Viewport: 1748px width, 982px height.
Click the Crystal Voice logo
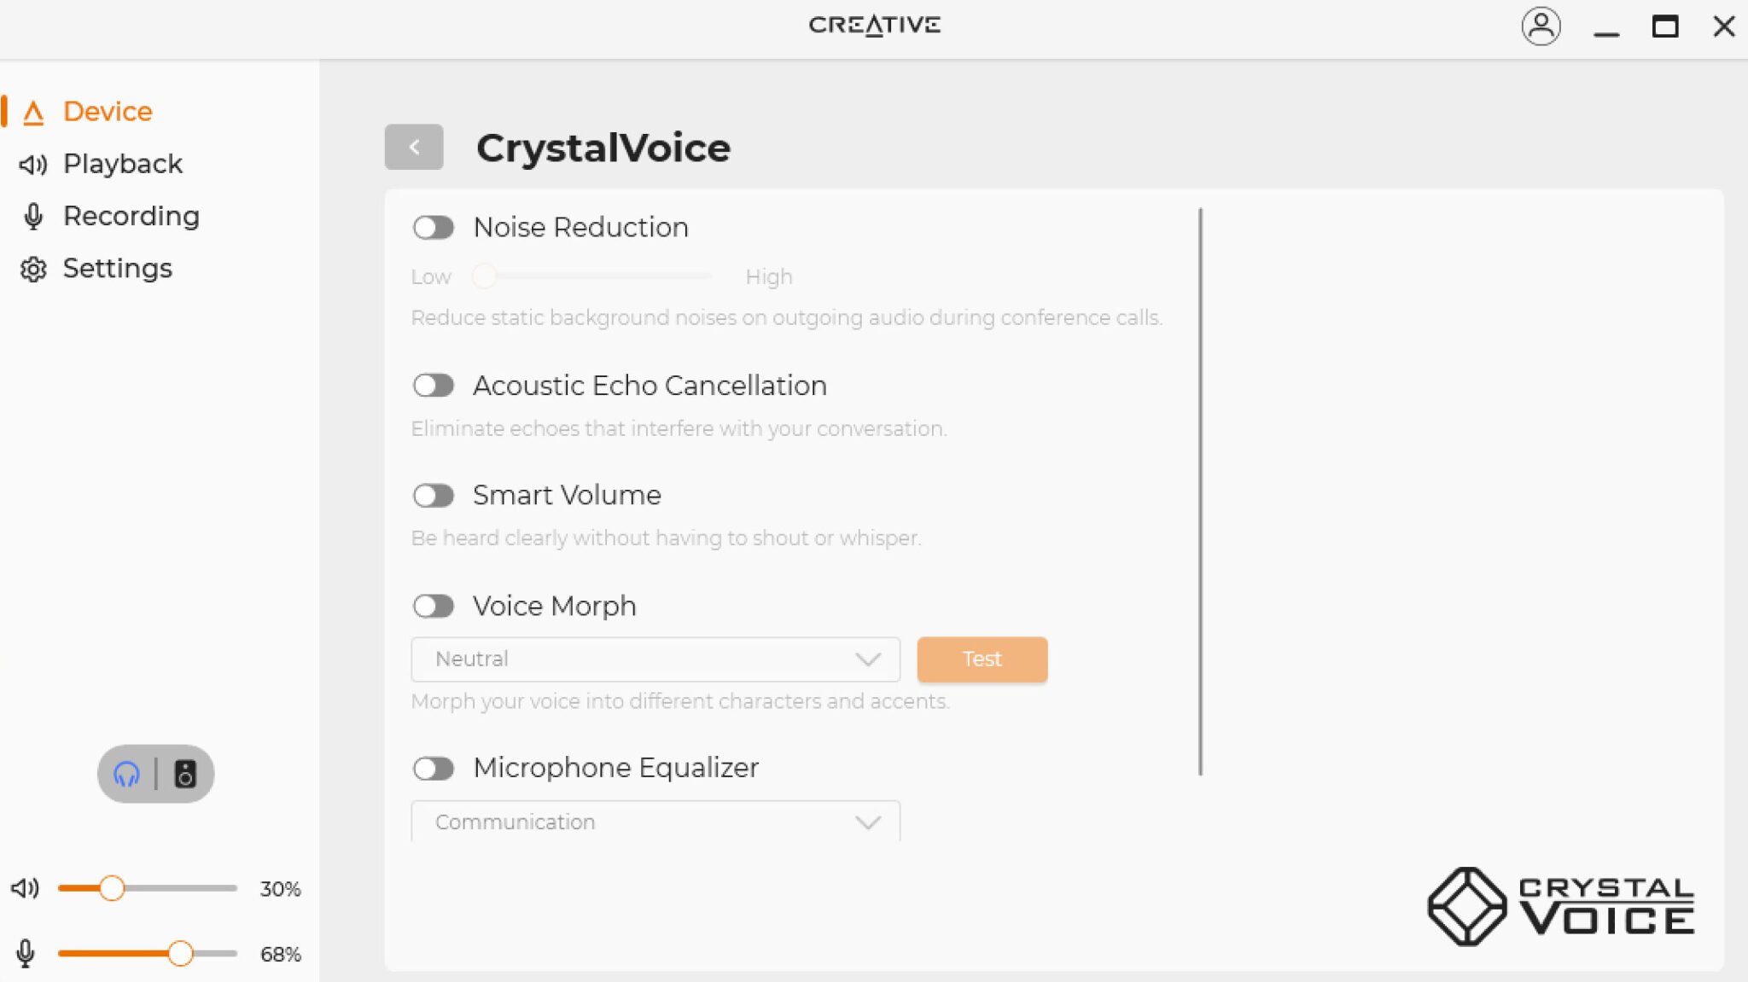[x=1560, y=907]
